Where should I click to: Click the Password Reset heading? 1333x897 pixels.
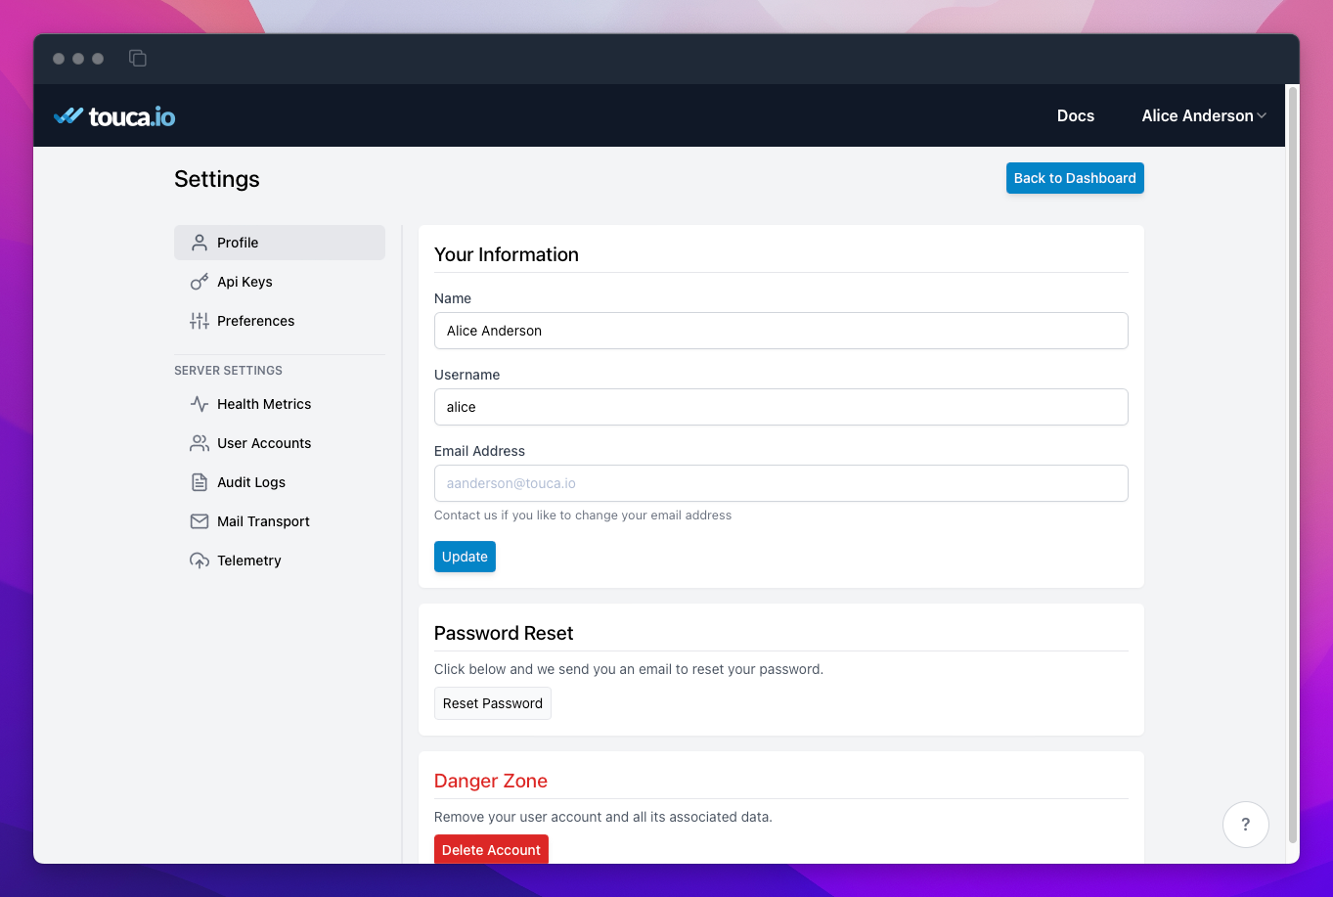point(504,633)
